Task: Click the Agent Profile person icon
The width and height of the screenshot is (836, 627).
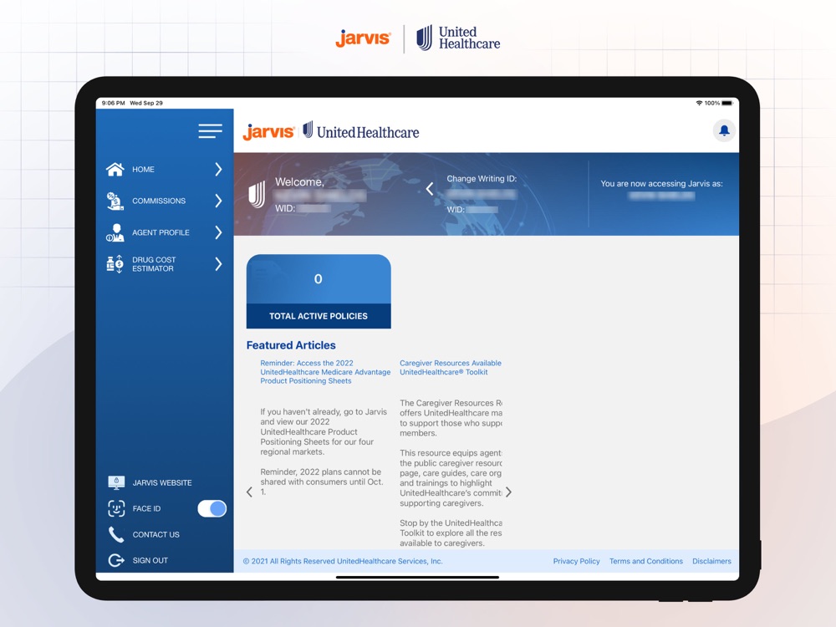Action: tap(115, 232)
